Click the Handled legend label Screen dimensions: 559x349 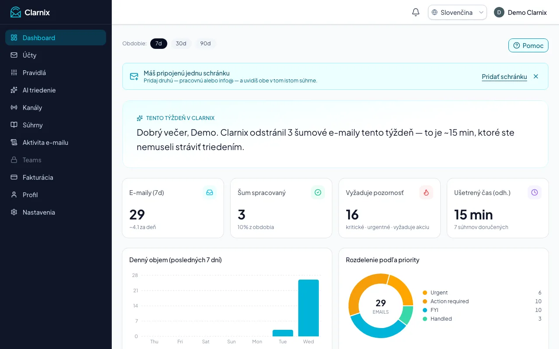coord(441,319)
